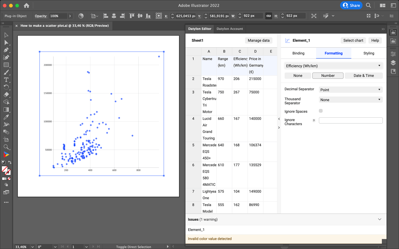
Task: Click the constrain width and height link toggle
Action: coord(268,16)
